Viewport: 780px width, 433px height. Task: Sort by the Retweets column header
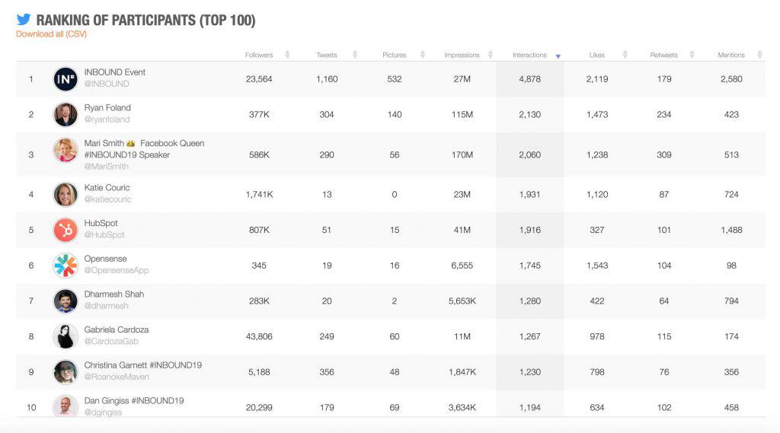pyautogui.click(x=663, y=55)
